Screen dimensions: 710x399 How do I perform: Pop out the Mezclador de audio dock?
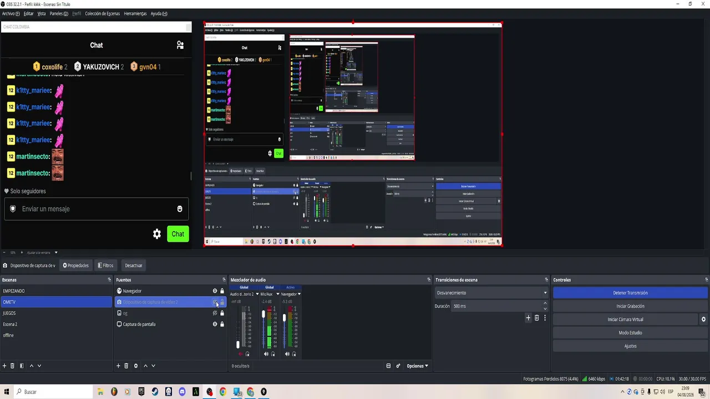tap(429, 280)
